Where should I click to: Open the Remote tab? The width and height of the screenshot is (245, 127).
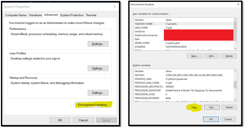pyautogui.click(x=91, y=15)
